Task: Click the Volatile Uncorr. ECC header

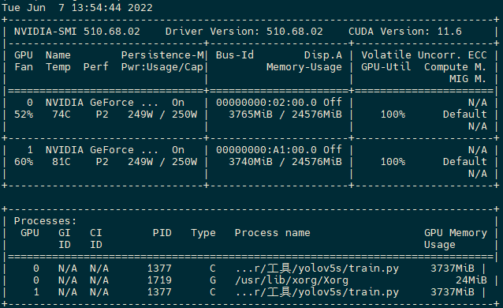Action: 424,55
